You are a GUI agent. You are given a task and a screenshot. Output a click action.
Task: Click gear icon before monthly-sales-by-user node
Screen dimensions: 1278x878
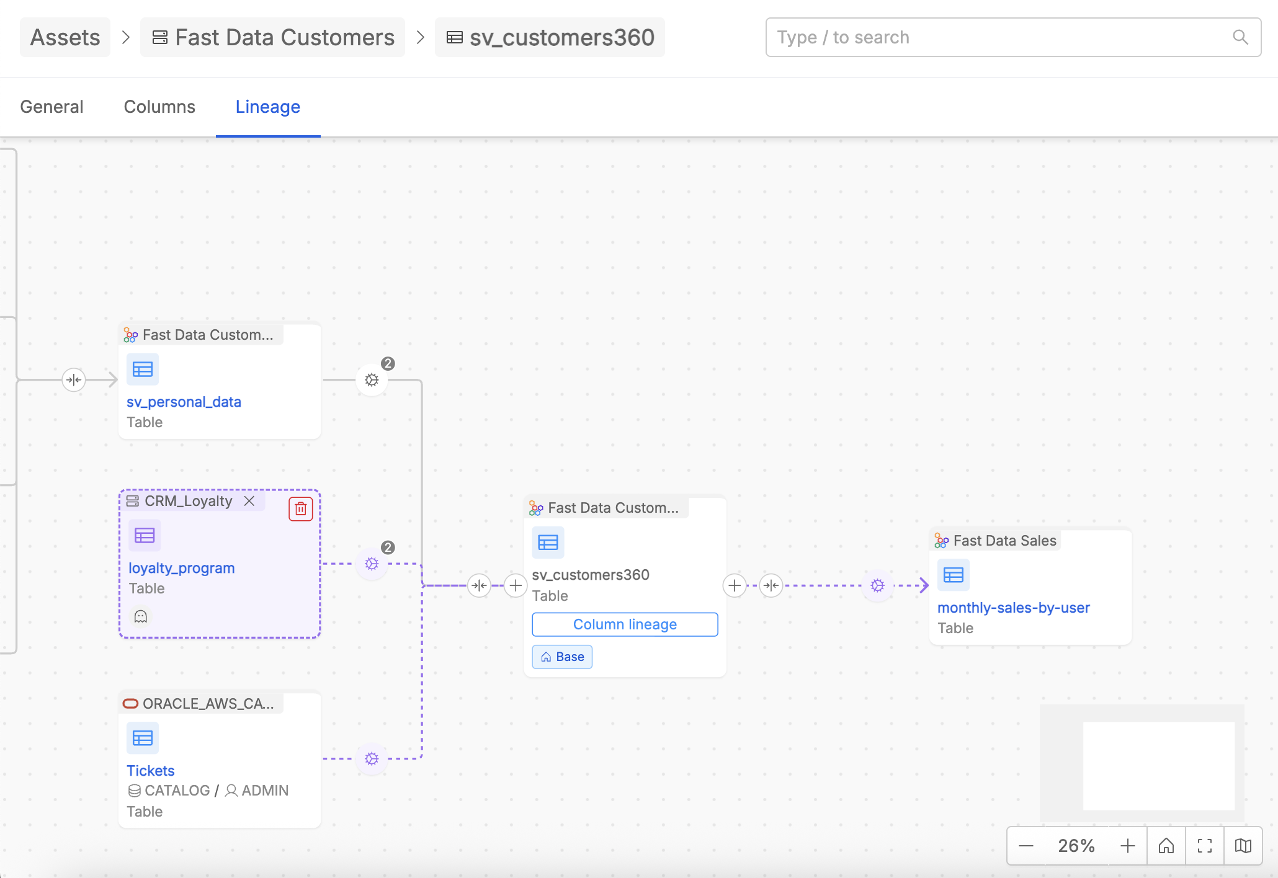(x=877, y=585)
